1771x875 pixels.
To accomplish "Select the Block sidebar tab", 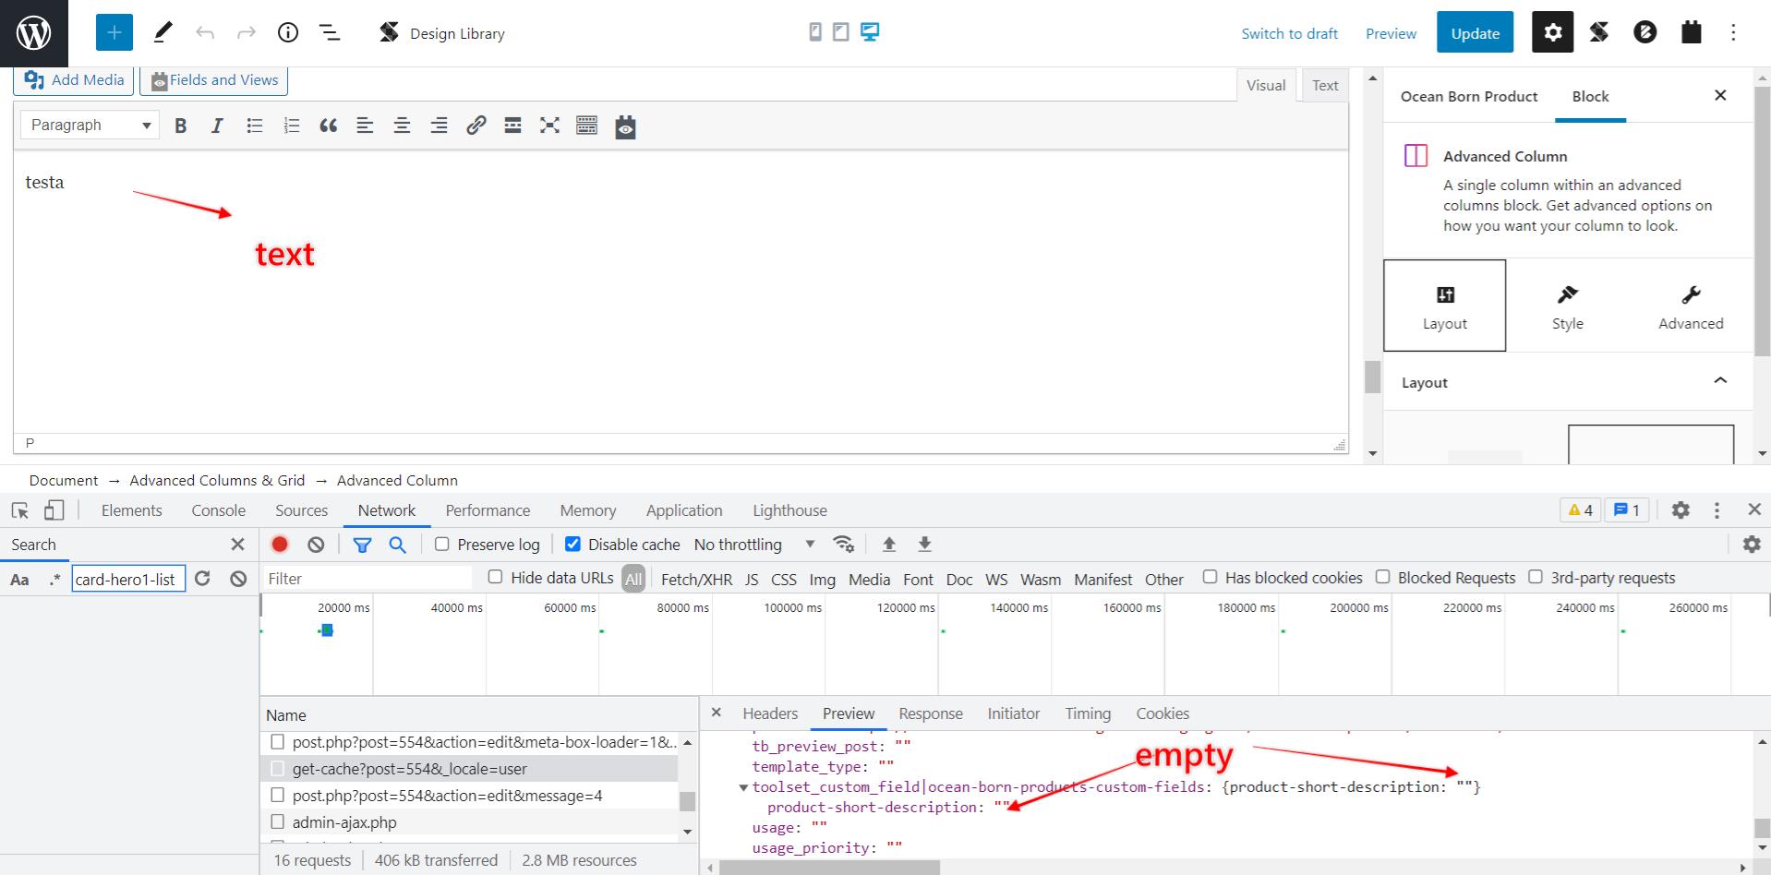I will click(x=1590, y=96).
